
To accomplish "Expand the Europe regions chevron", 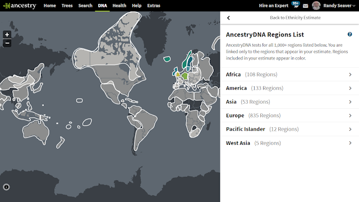I will [350, 116].
